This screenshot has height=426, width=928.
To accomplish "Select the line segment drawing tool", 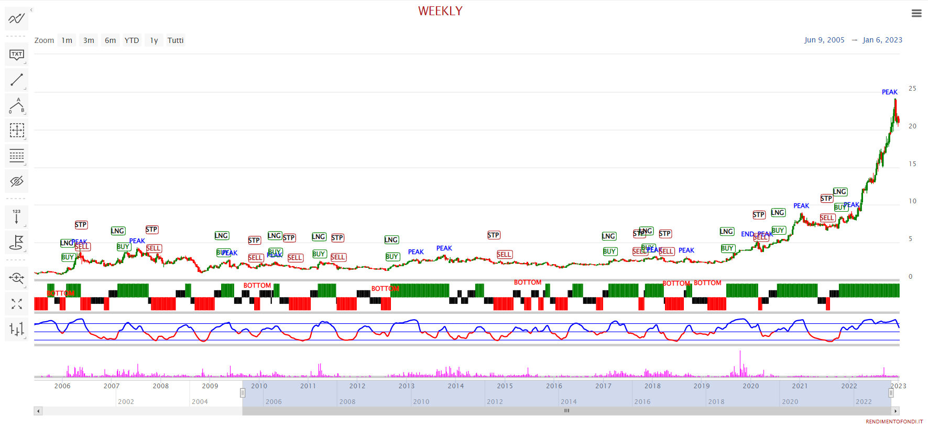I will (16, 80).
